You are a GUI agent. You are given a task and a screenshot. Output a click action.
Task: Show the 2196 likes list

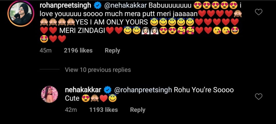pyautogui.click(x=78, y=50)
